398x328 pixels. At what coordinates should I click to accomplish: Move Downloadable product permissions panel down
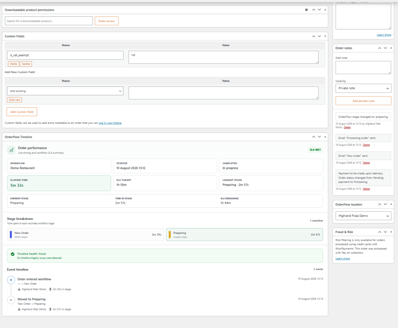[x=319, y=10]
